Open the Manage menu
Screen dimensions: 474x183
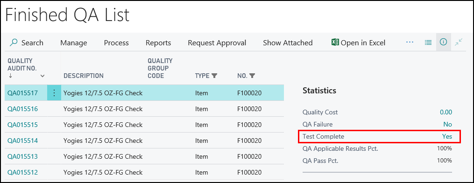73,43
